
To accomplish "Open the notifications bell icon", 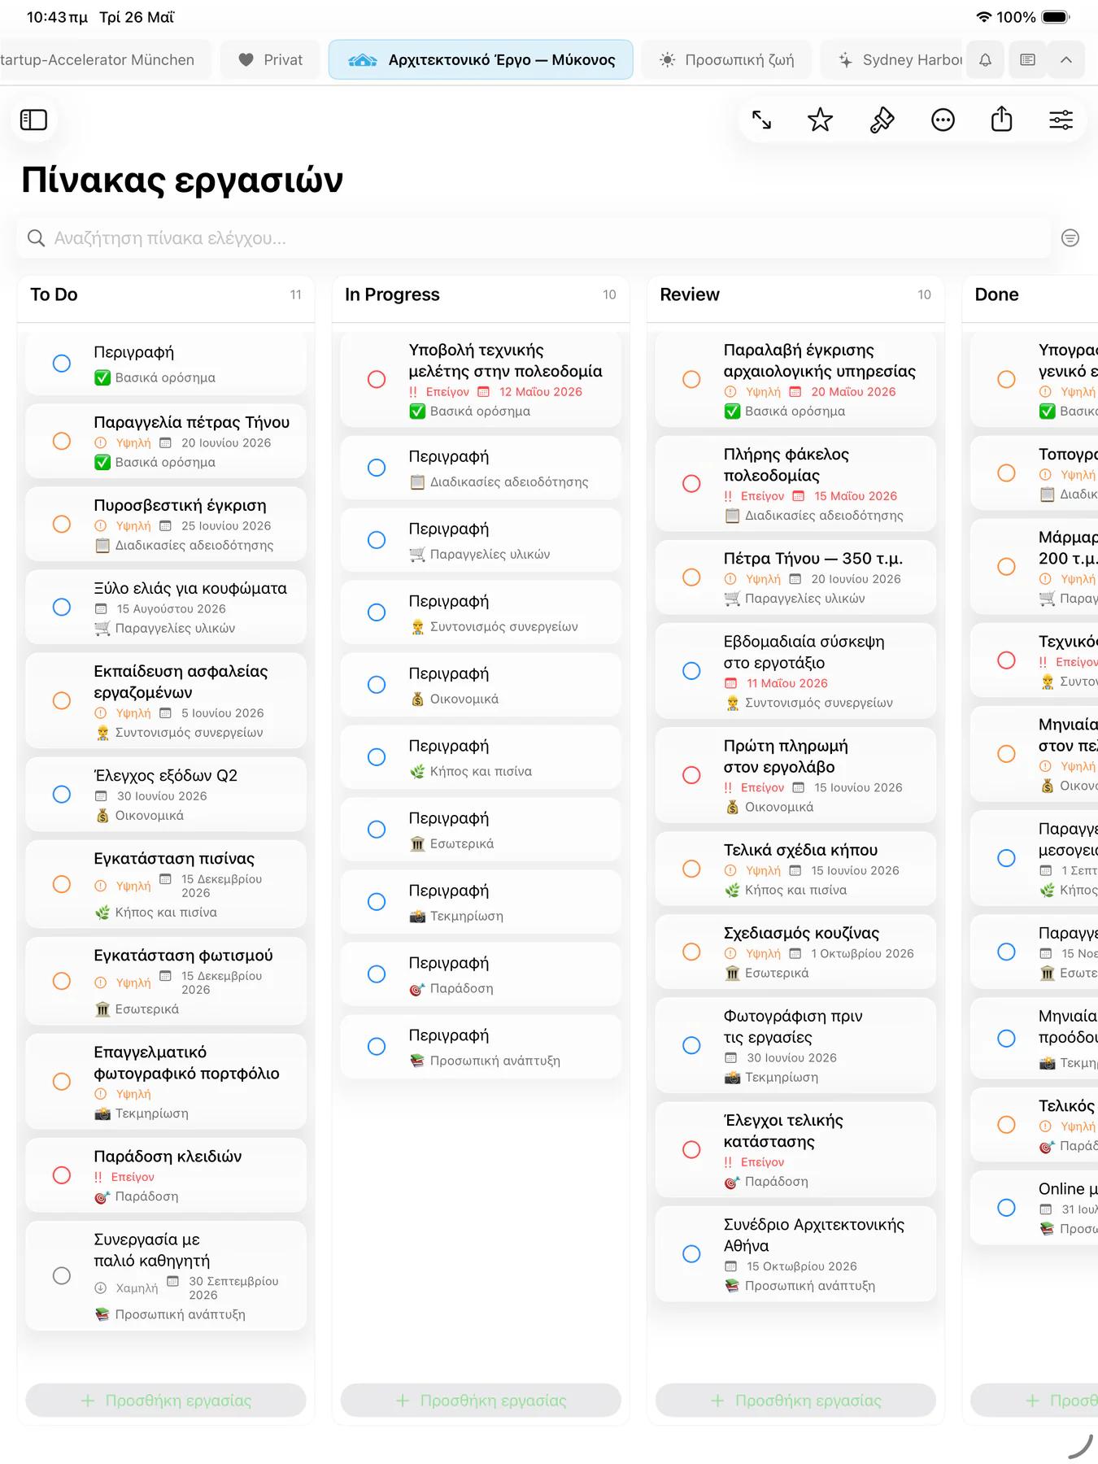I will tap(985, 60).
